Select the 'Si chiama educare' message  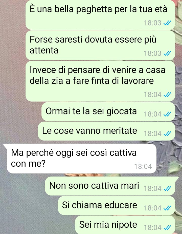click(x=117, y=205)
